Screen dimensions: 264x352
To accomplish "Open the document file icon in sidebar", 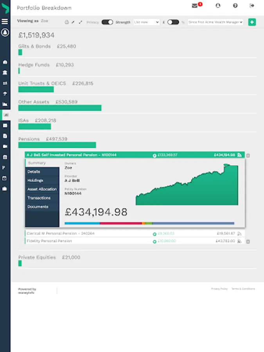I will [5, 136].
